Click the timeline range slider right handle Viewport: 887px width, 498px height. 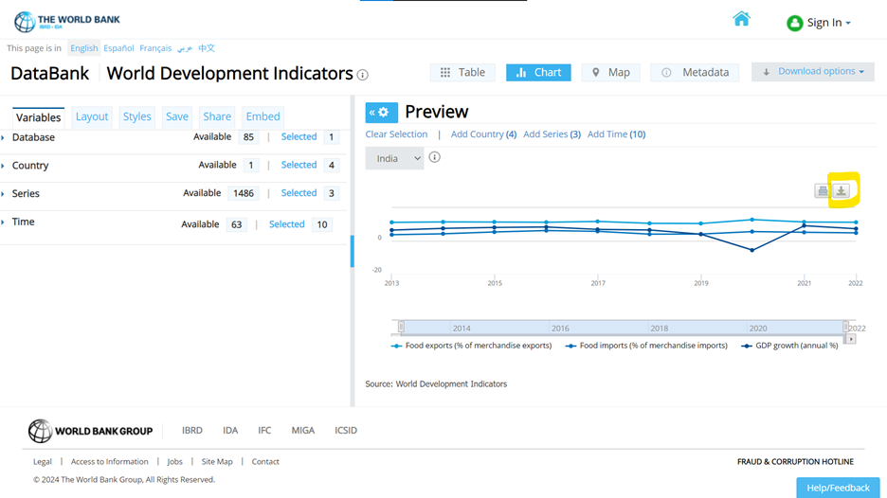[x=845, y=328]
